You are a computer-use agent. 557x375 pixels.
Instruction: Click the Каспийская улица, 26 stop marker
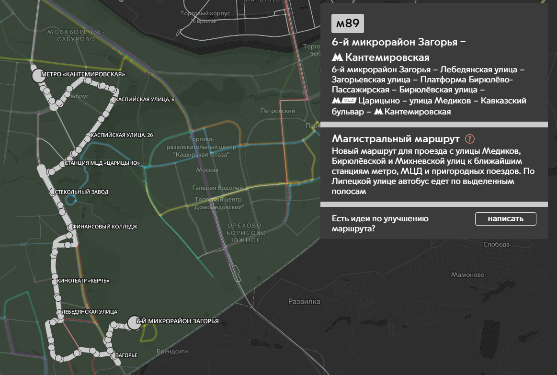coord(88,136)
